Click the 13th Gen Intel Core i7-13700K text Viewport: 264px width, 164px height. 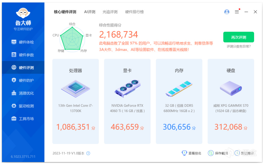tap(75, 108)
